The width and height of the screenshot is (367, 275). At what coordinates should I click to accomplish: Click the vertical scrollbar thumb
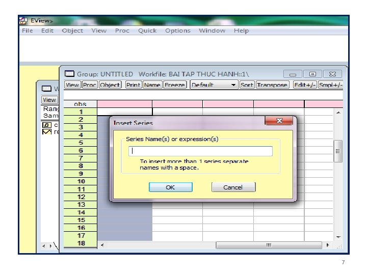point(338,151)
